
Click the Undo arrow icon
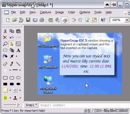click(x=12, y=37)
